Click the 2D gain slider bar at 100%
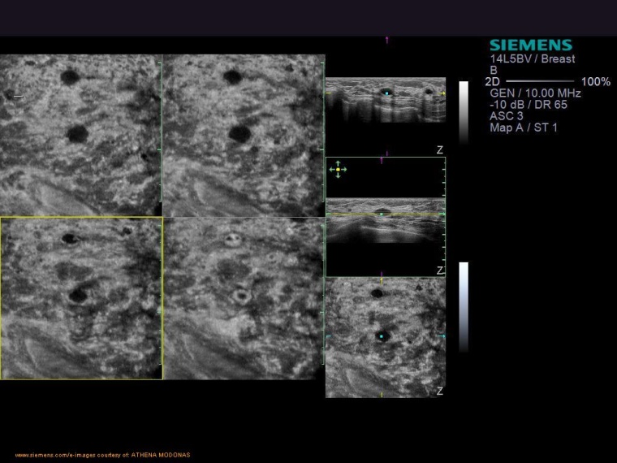This screenshot has width=617, height=463. coord(540,82)
